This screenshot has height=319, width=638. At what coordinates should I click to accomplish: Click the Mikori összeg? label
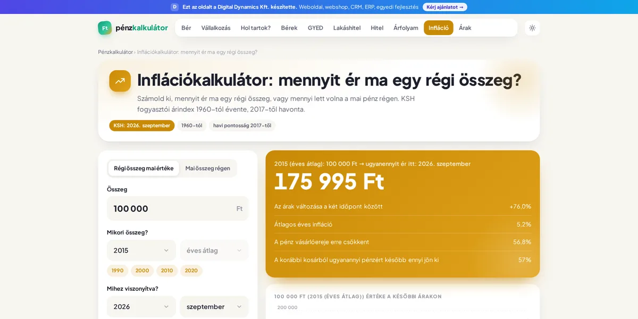(128, 232)
